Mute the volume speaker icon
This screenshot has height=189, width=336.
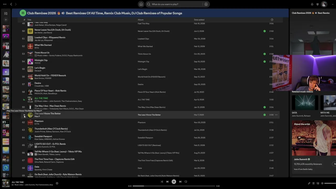coord(322,183)
